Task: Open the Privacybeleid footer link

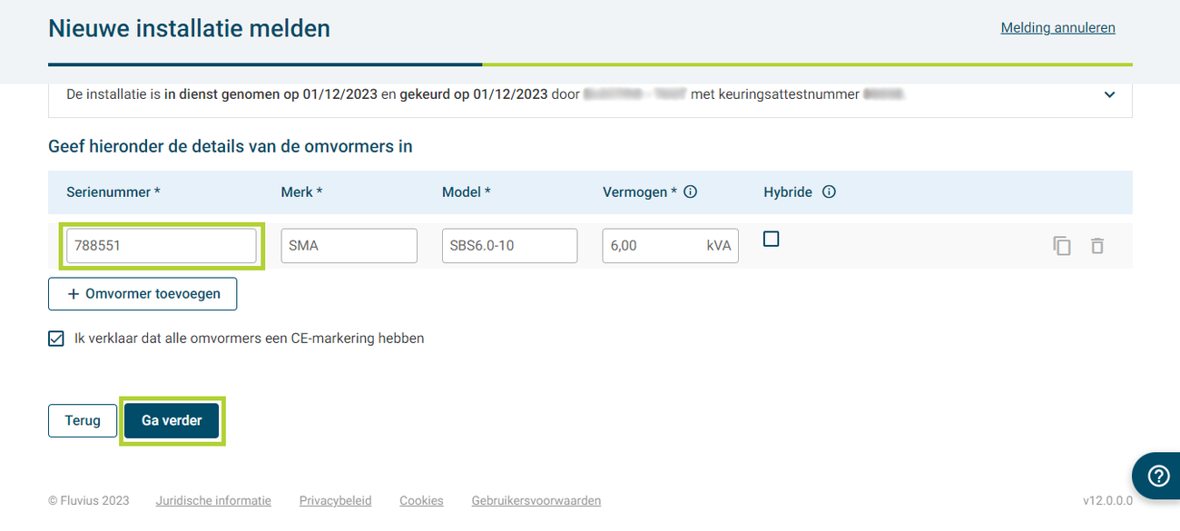Action: [x=335, y=501]
